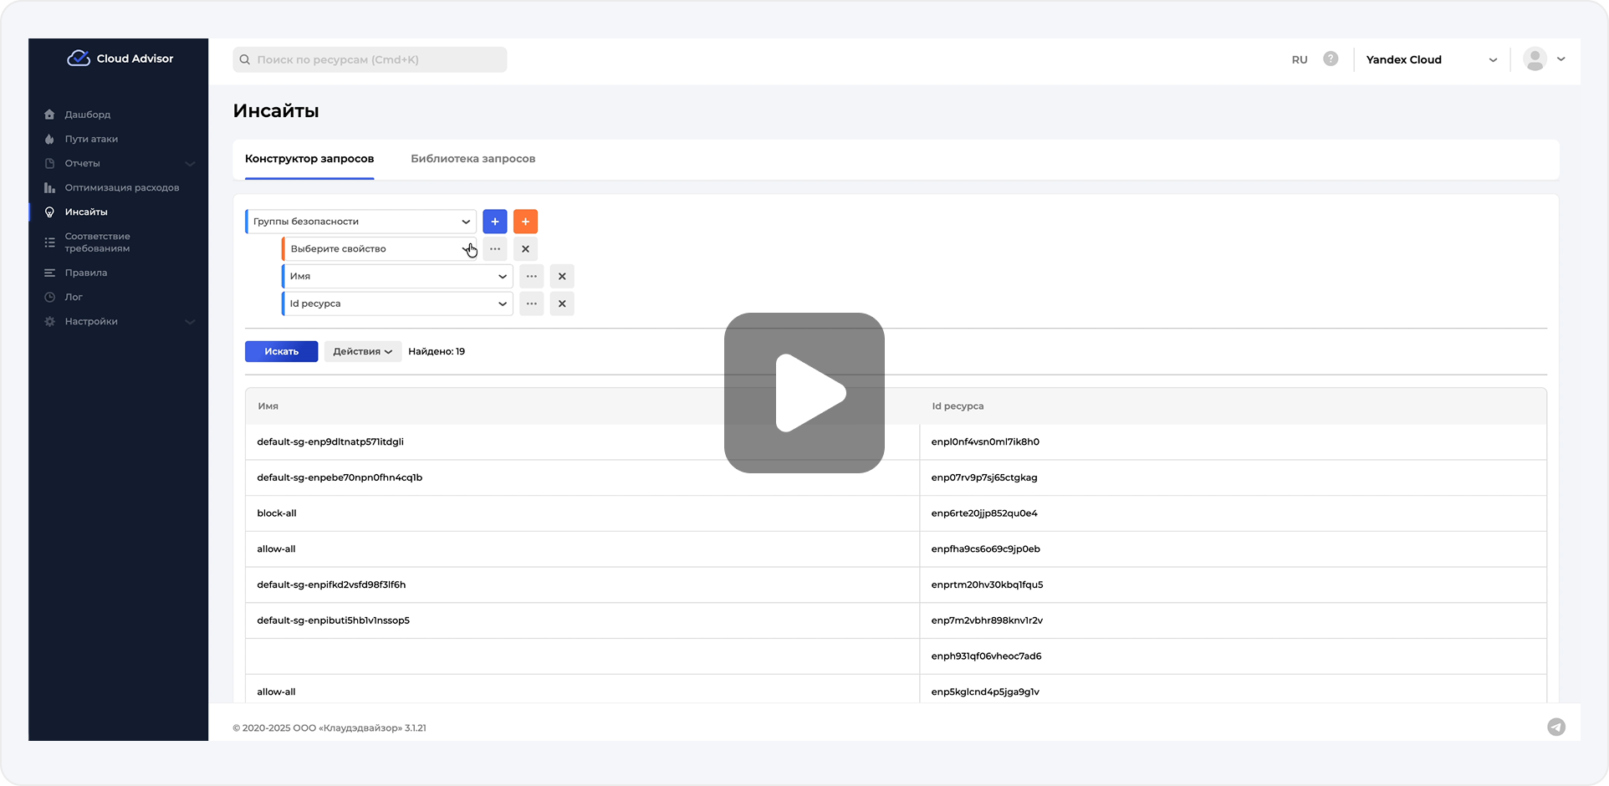Click the blue plus add-property button
The width and height of the screenshot is (1609, 786).
coord(494,222)
